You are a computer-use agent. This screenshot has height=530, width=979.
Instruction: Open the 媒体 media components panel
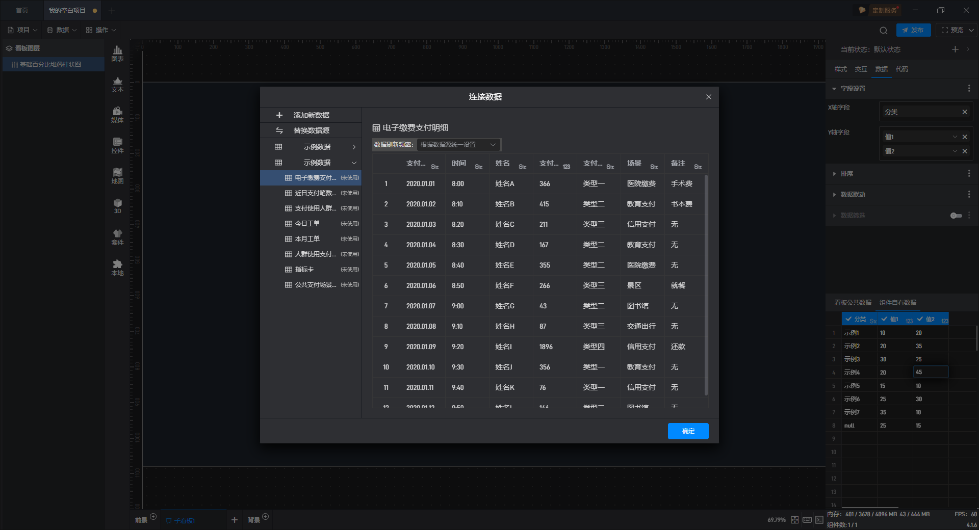pos(117,114)
